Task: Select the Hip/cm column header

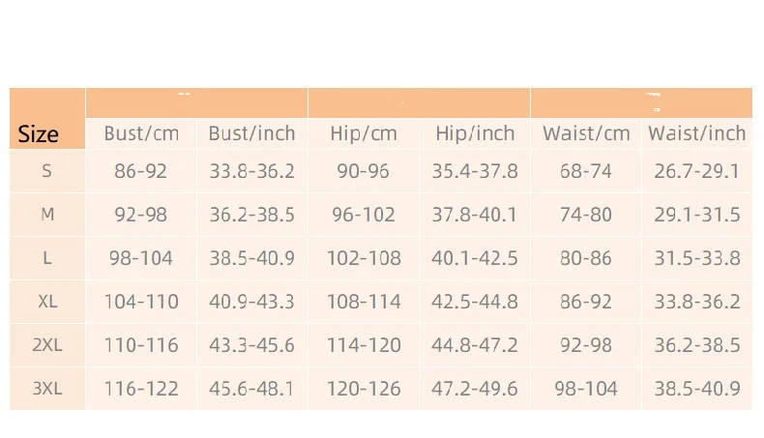Action: coord(364,133)
